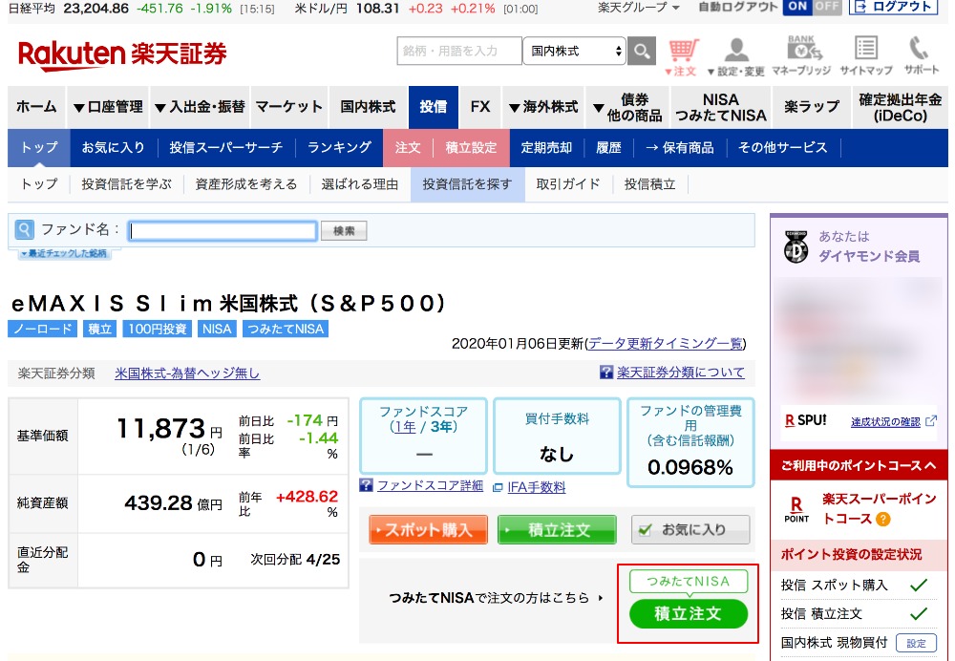Viewport: 955px width, 661px height.
Task: Click the orange スポット購入 button
Action: pyautogui.click(x=428, y=529)
